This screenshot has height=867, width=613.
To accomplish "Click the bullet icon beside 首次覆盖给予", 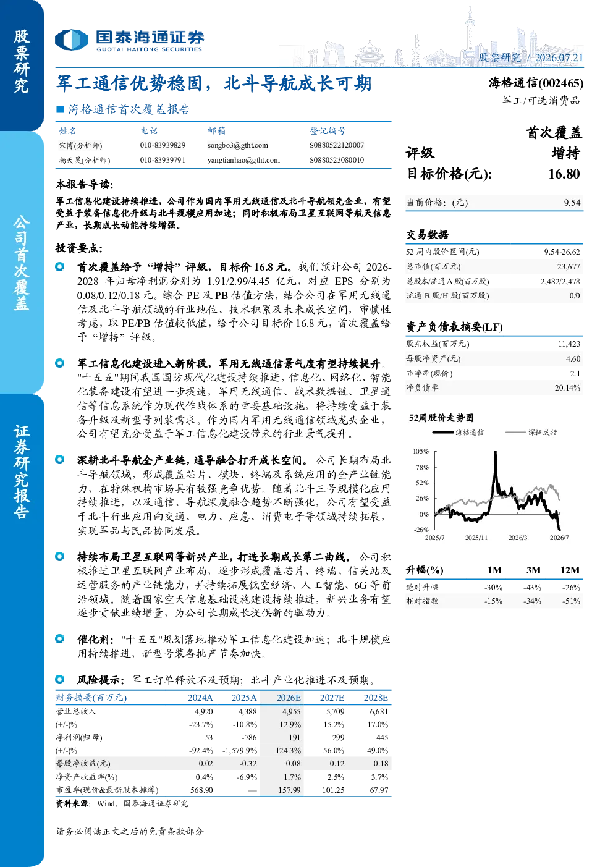I will coord(59,266).
